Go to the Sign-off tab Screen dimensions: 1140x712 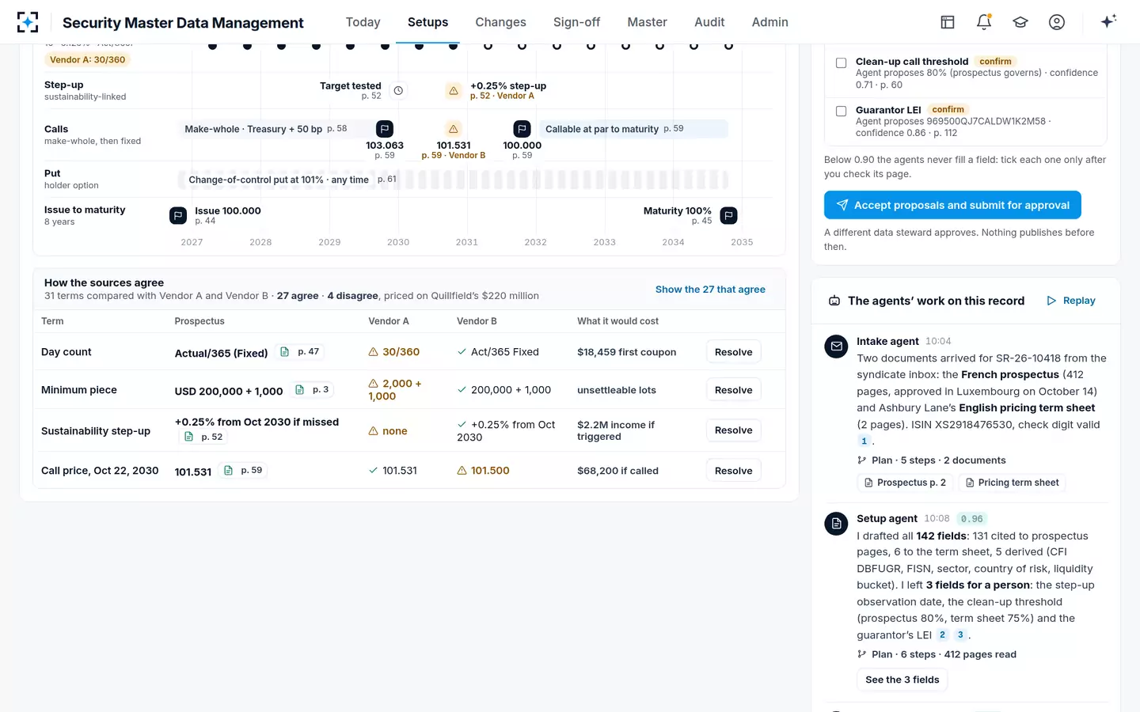tap(576, 22)
